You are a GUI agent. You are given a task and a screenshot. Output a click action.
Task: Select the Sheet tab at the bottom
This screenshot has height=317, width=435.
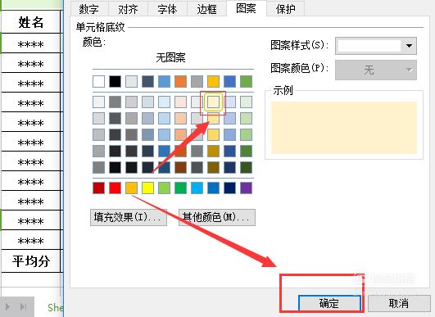coord(55,307)
